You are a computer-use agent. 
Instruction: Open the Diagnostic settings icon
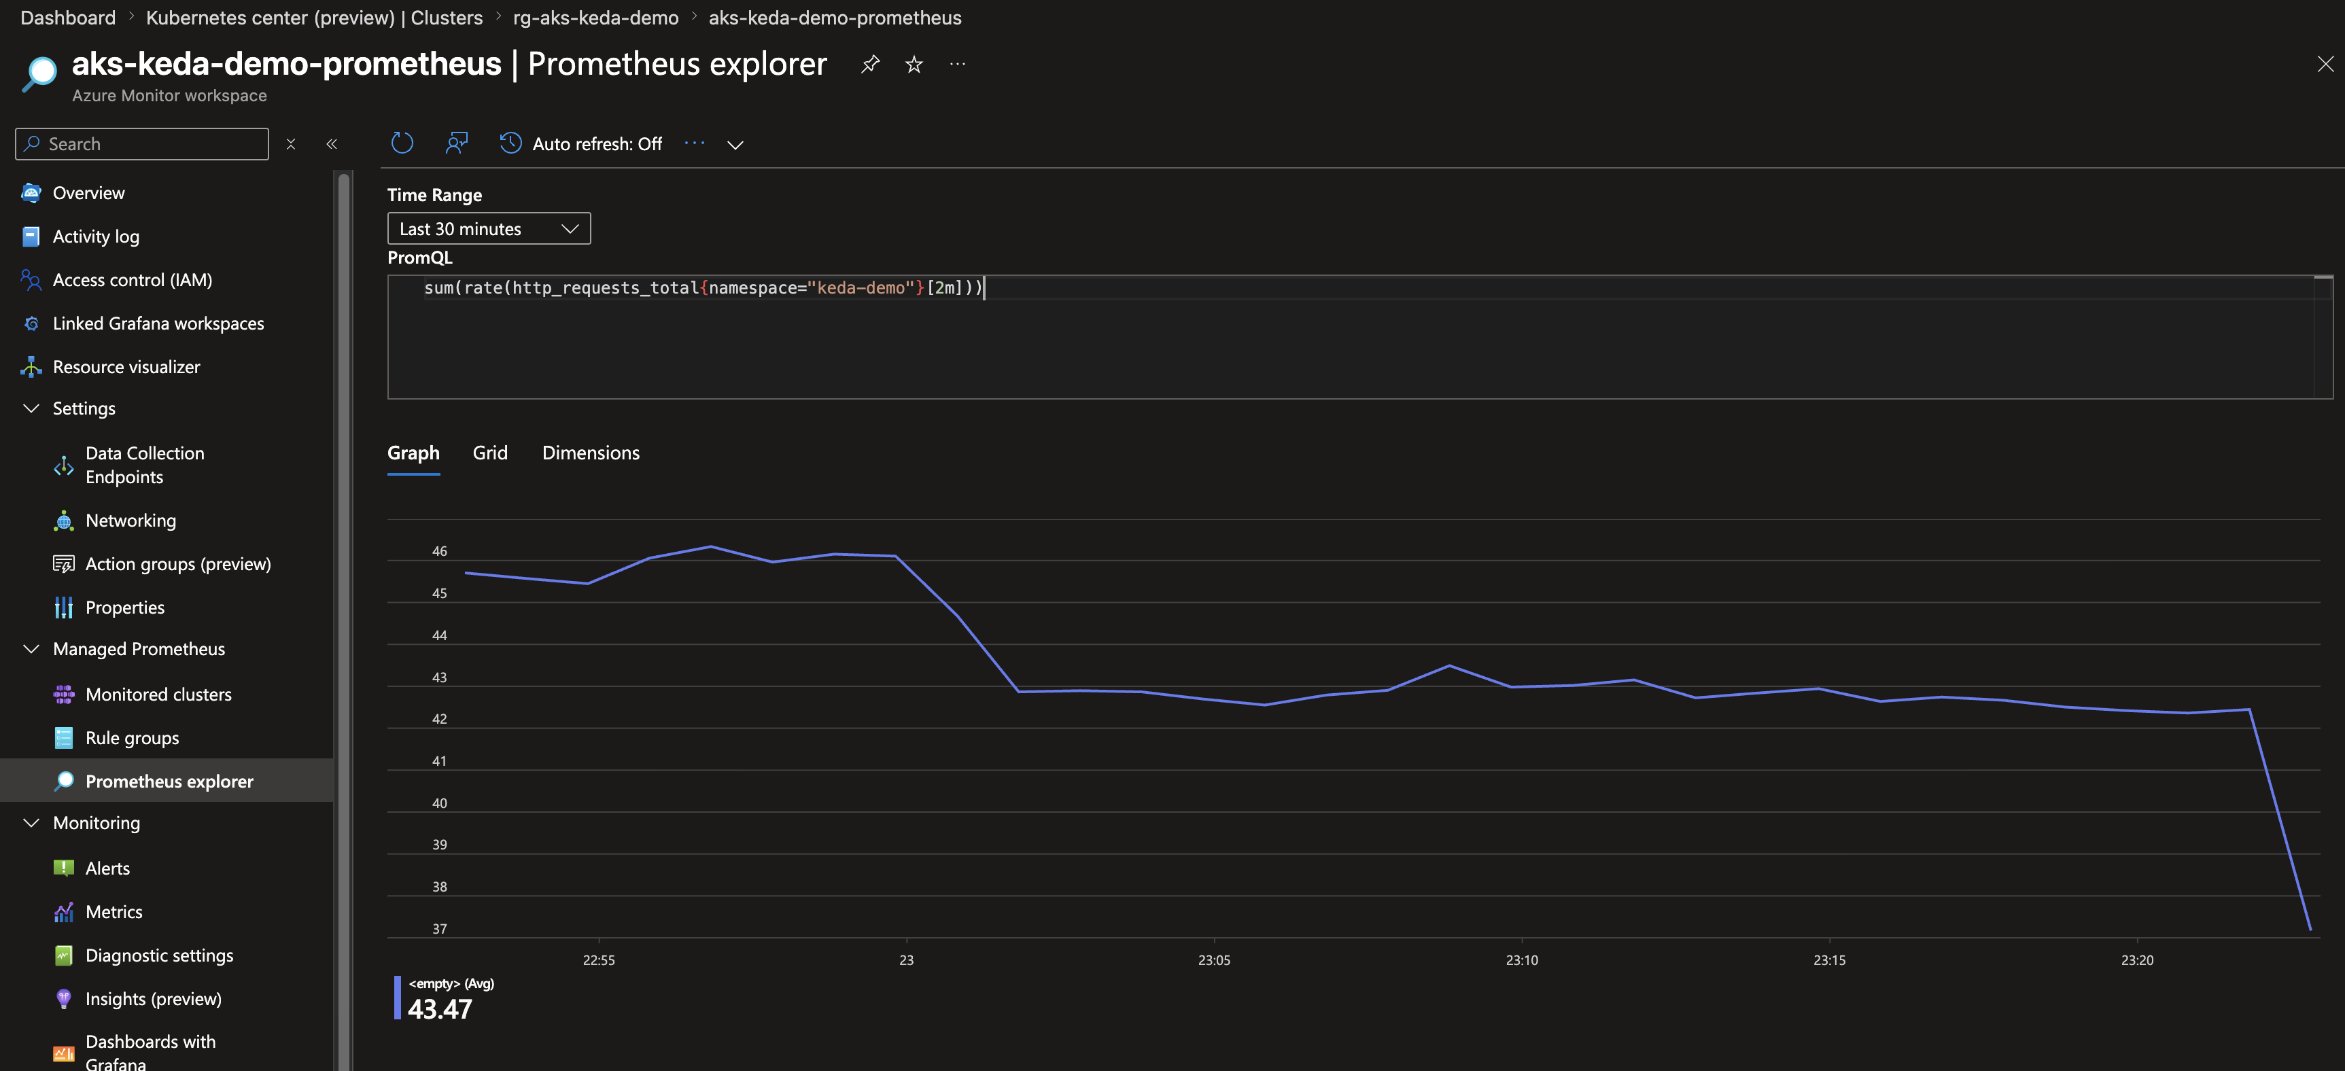point(64,955)
